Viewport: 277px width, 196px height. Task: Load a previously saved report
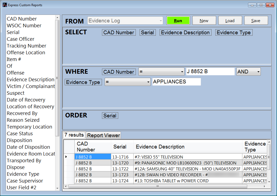[230, 20]
